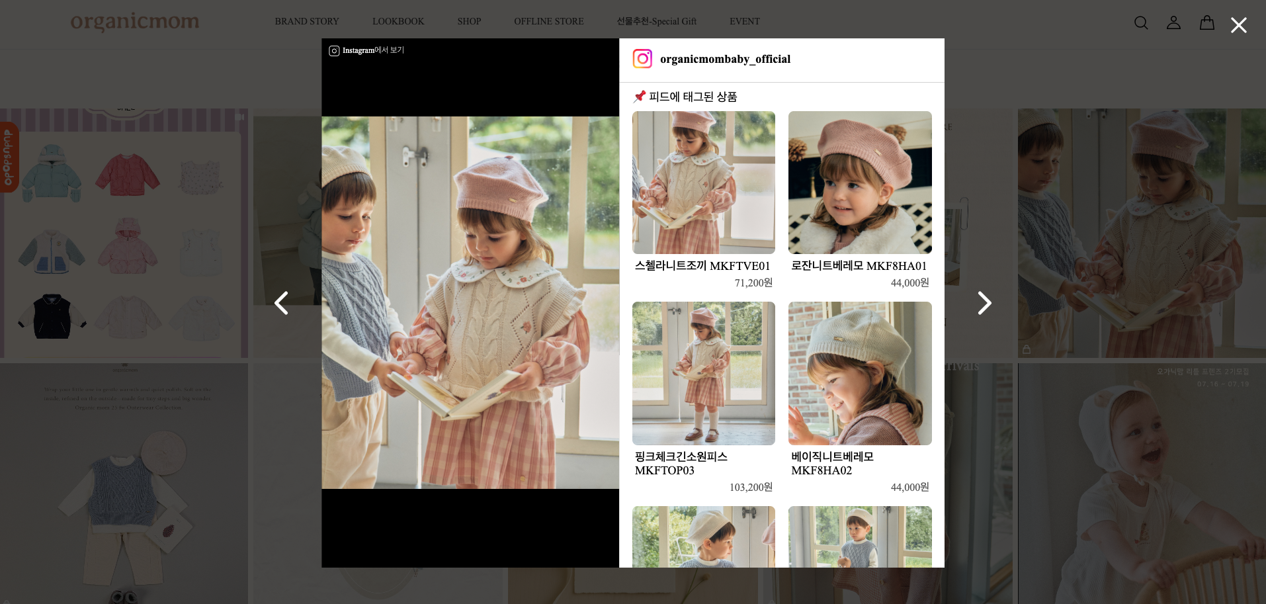Go to OFFLINE STORE page
The width and height of the screenshot is (1266, 604).
tap(548, 21)
